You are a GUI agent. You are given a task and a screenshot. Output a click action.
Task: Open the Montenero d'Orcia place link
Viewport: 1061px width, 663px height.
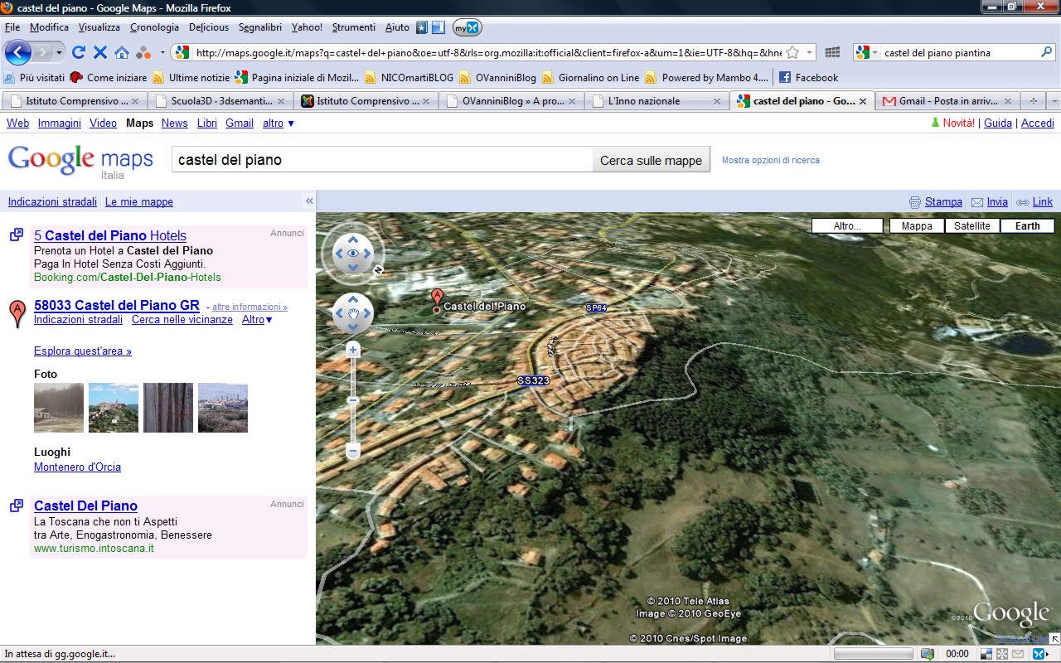pos(77,467)
